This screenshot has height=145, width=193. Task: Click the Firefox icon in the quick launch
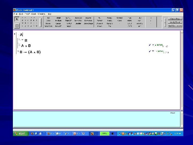[x=32, y=133]
